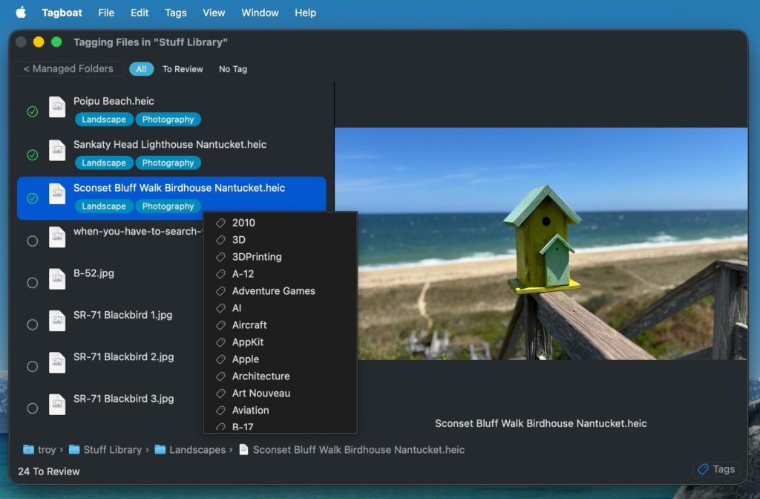
Task: Click the troy home folder icon
Action: click(28, 449)
